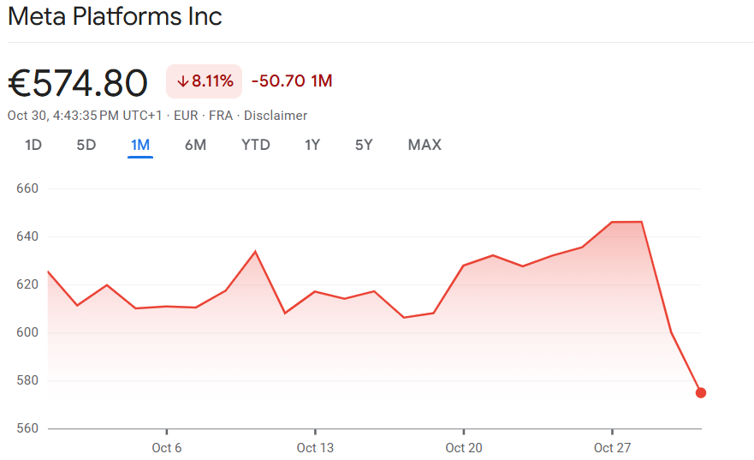Open the Disclaimer link
This screenshot has height=460, width=754.
(x=276, y=116)
